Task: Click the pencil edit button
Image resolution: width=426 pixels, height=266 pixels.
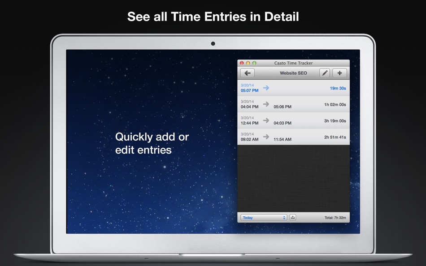Action: coord(324,73)
